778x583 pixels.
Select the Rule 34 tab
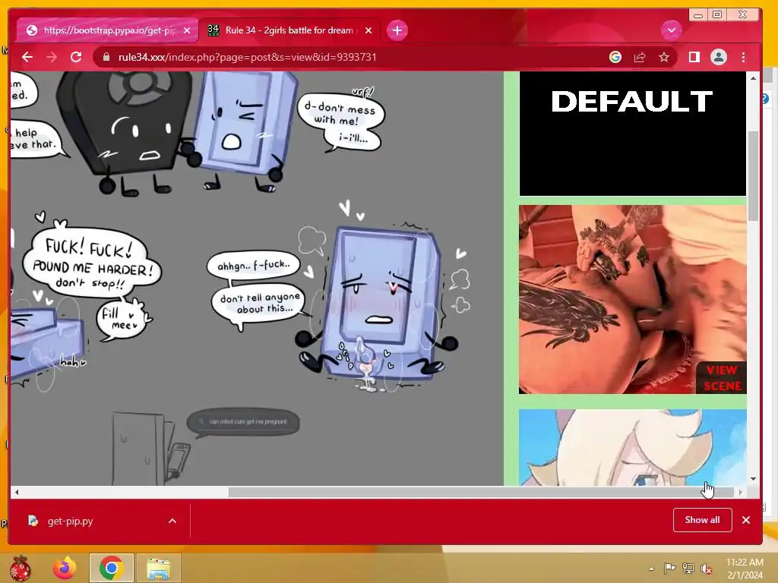click(289, 30)
